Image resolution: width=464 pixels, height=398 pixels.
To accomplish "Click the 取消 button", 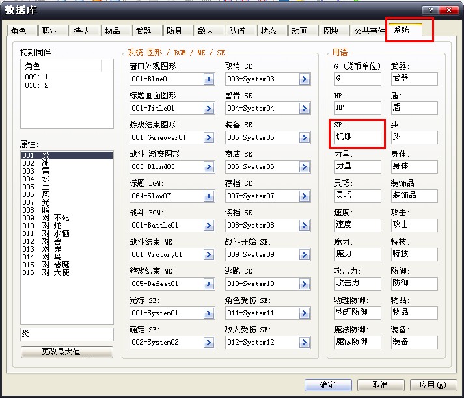I will [381, 385].
